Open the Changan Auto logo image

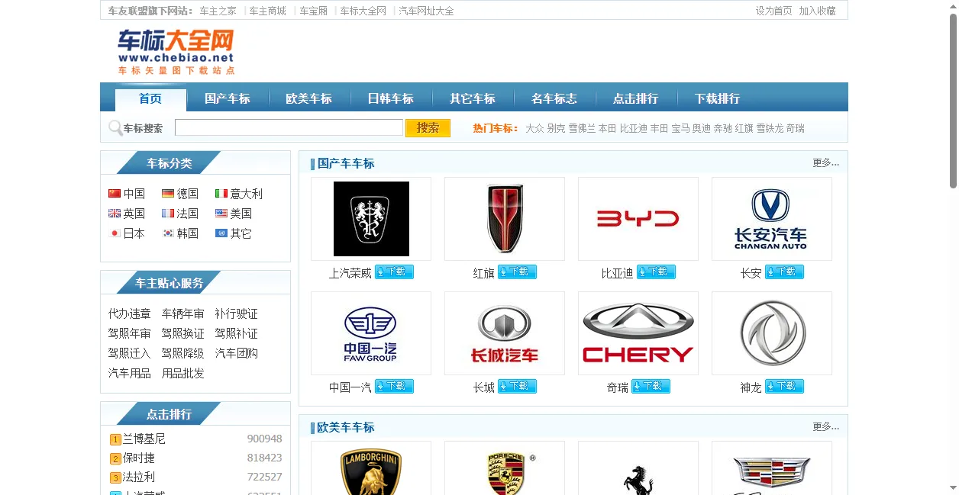(771, 219)
